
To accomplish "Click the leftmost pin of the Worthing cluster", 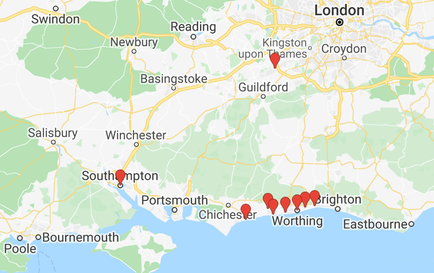I will 268,201.
